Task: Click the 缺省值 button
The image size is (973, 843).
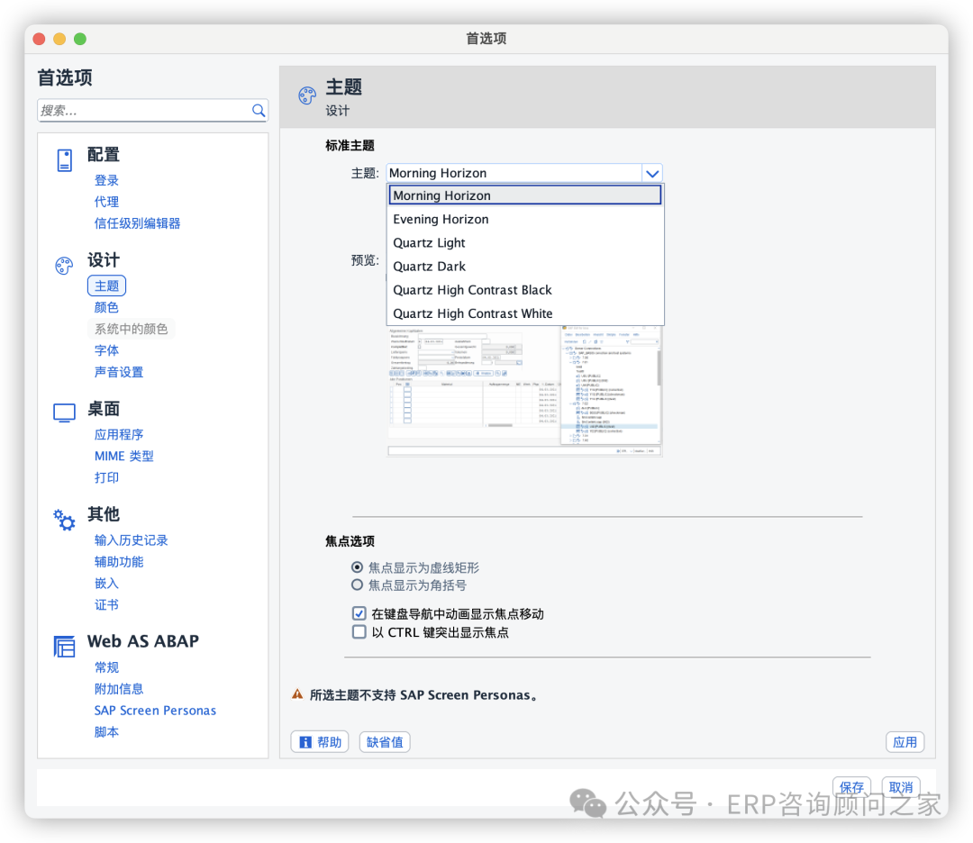Action: [385, 742]
